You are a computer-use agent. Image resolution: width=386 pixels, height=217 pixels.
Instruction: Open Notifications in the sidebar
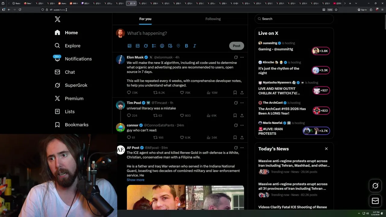tap(73, 59)
